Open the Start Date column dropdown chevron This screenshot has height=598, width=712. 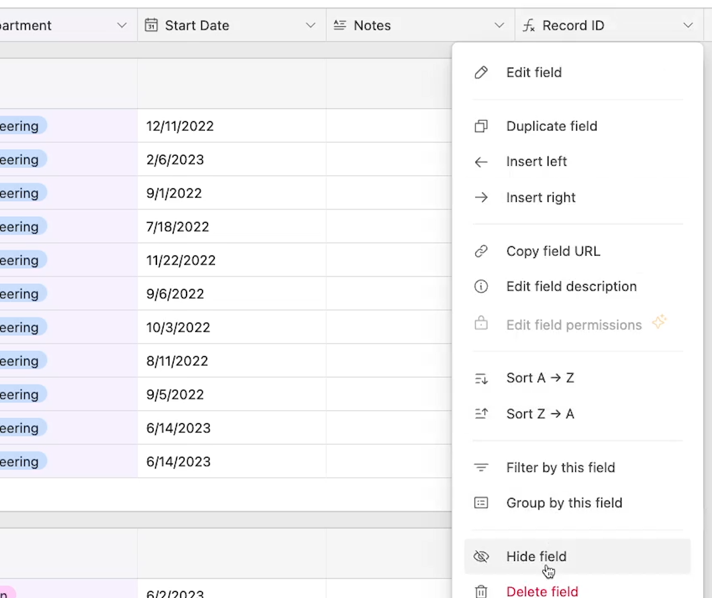pyautogui.click(x=311, y=26)
